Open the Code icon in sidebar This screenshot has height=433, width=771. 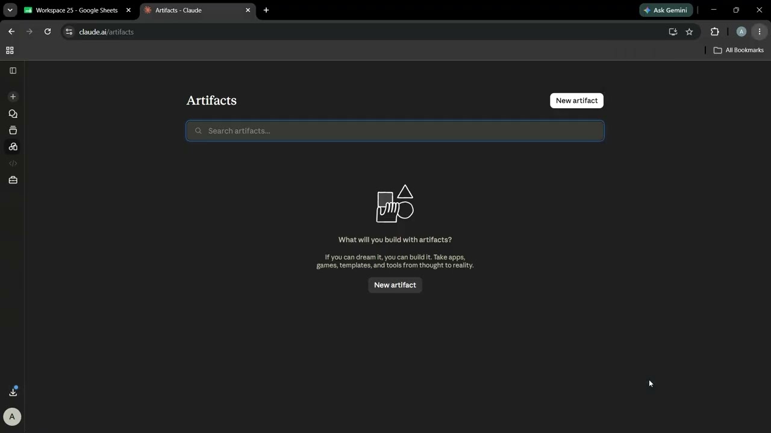[x=13, y=164]
